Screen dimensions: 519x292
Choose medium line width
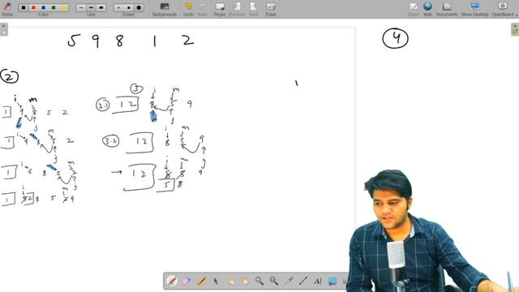click(91, 7)
